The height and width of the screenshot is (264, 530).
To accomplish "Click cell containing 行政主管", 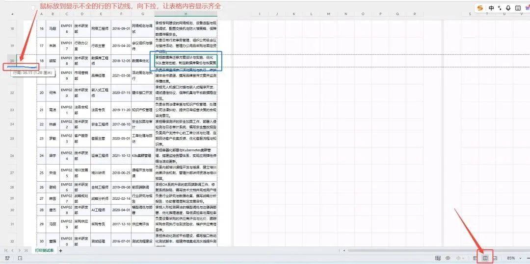I will pos(101,46).
